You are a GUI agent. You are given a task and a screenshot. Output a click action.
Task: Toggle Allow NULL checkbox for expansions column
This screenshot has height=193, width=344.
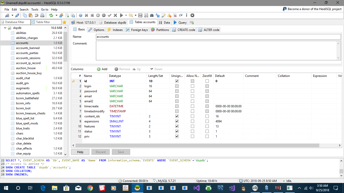pos(192,121)
